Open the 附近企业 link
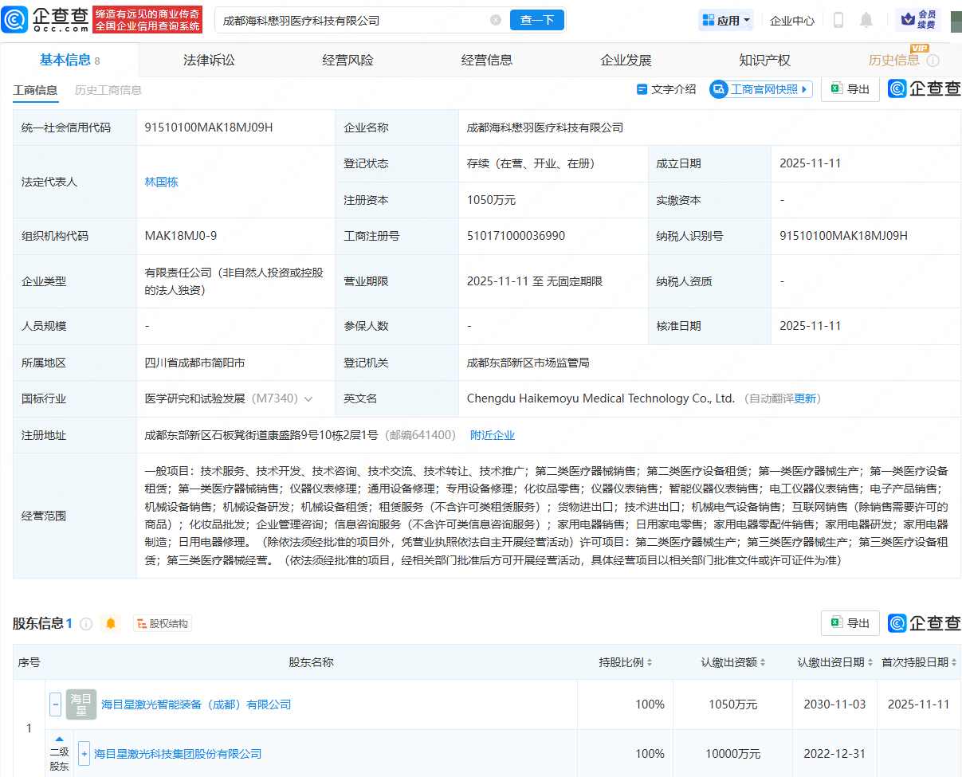Viewport: 962px width, 777px height. (492, 435)
